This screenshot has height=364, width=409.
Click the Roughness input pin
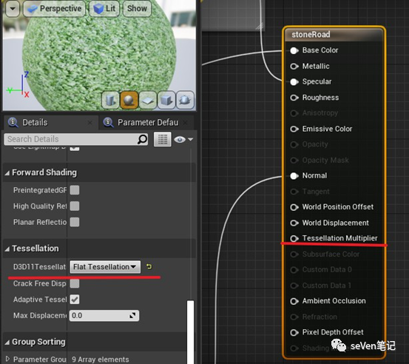[x=294, y=98]
